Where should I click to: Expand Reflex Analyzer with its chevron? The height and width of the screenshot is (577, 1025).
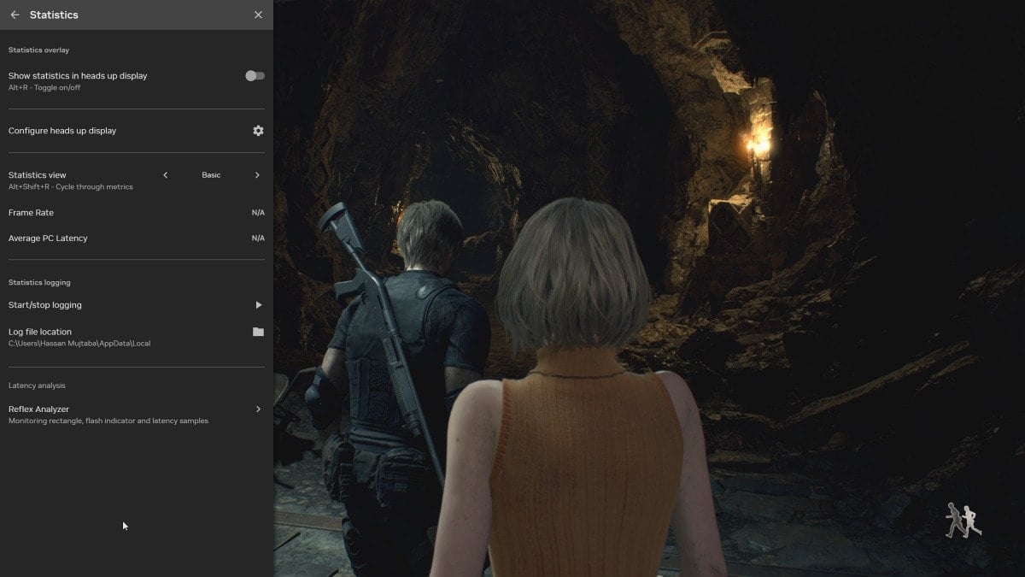(x=258, y=409)
